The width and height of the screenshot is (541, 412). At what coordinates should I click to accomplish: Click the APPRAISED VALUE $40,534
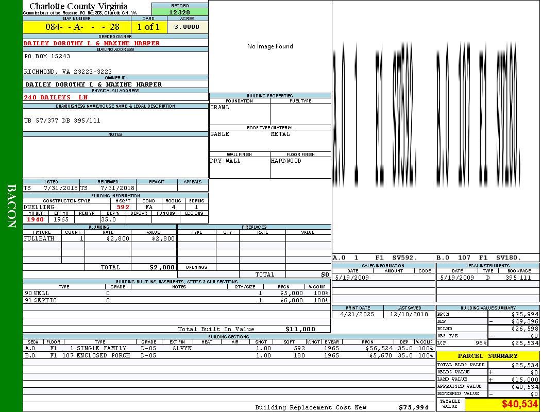pyautogui.click(x=525, y=387)
